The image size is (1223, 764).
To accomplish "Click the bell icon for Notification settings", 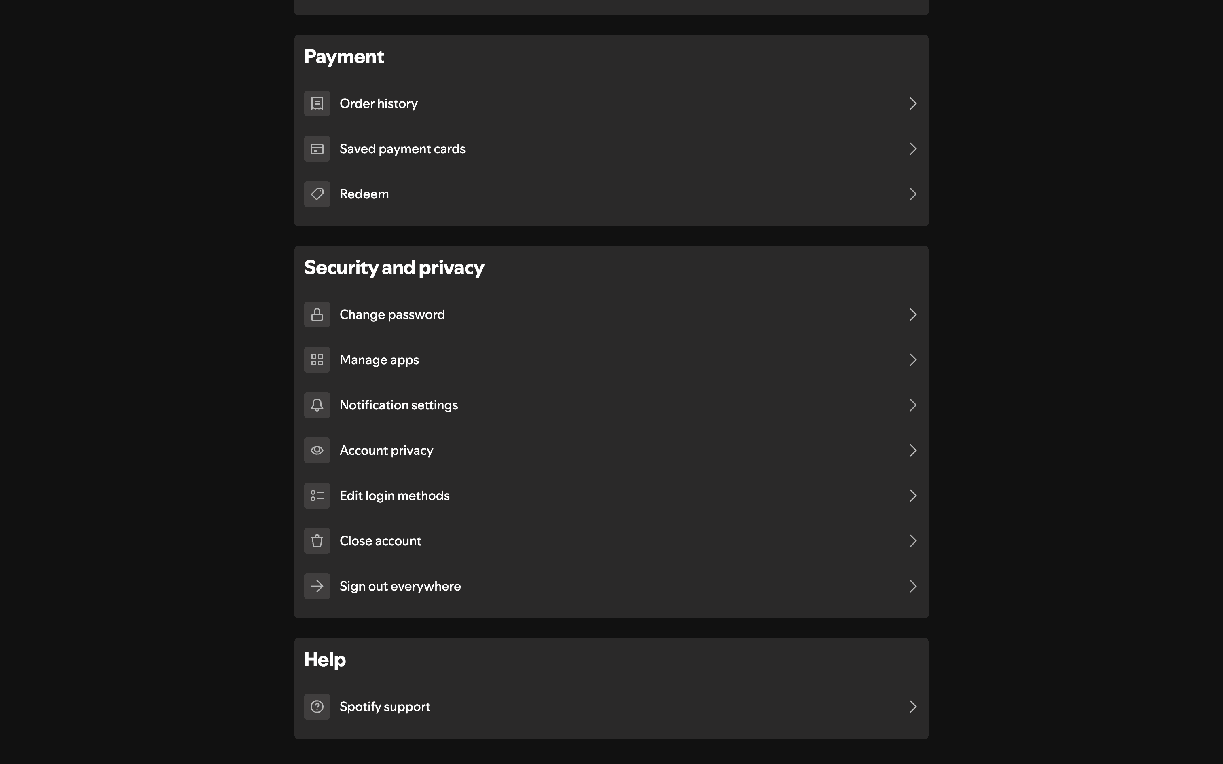I will (317, 405).
